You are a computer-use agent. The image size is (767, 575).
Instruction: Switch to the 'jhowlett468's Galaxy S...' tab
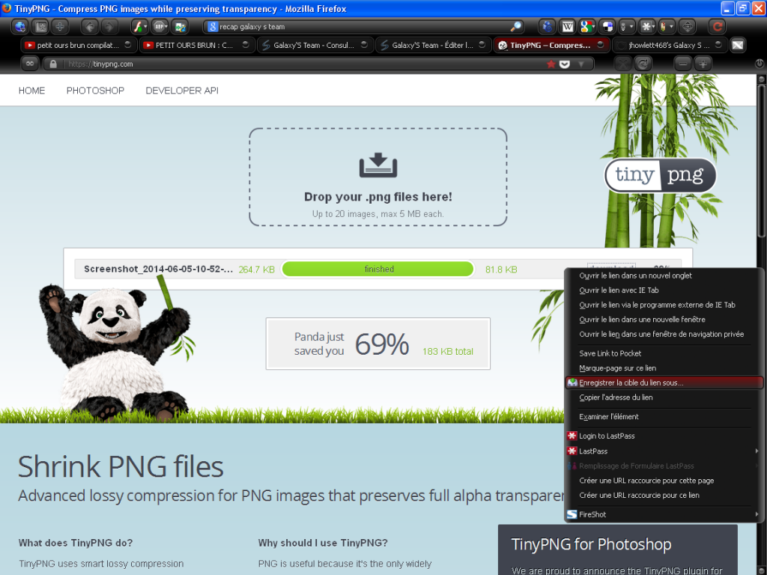tap(670, 45)
